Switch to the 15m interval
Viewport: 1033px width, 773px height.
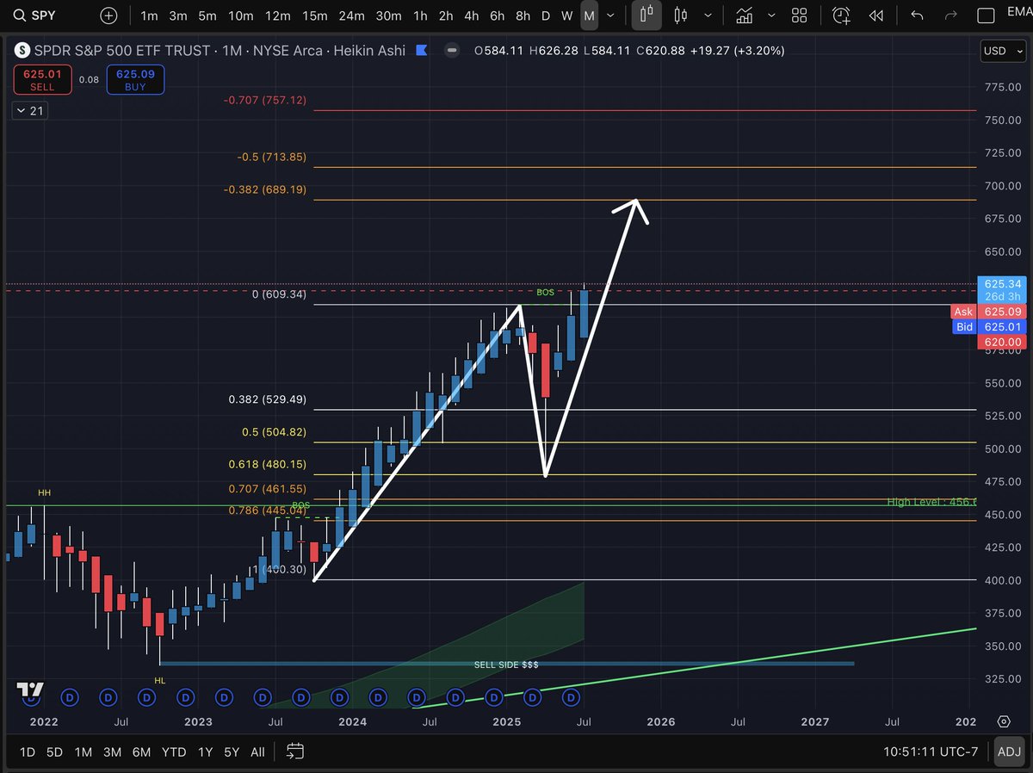point(315,15)
